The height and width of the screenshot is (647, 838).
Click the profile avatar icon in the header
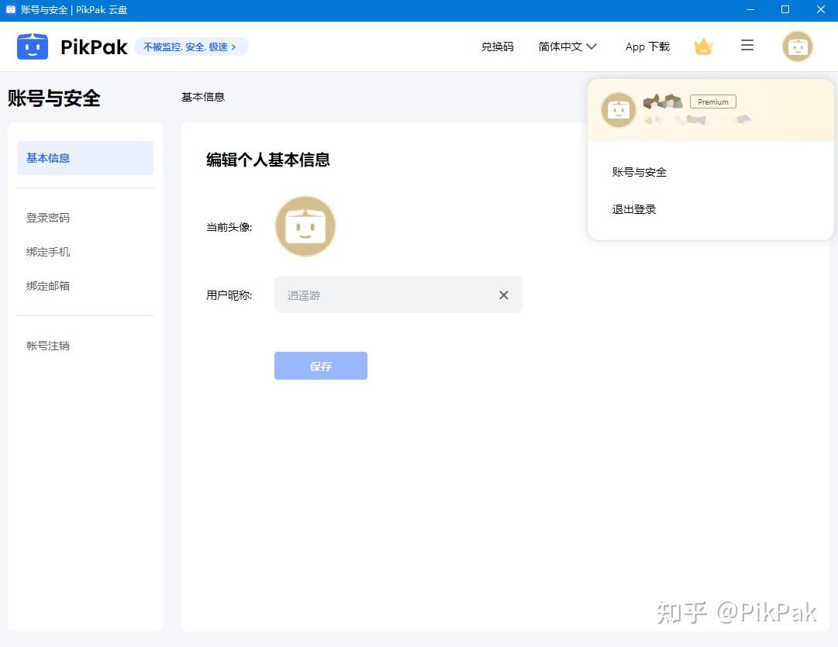(797, 46)
